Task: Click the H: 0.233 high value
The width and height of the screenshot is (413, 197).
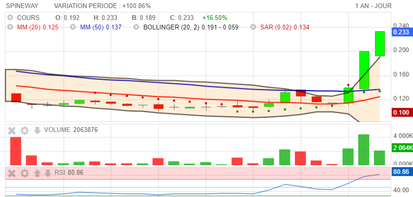Action: click(106, 18)
